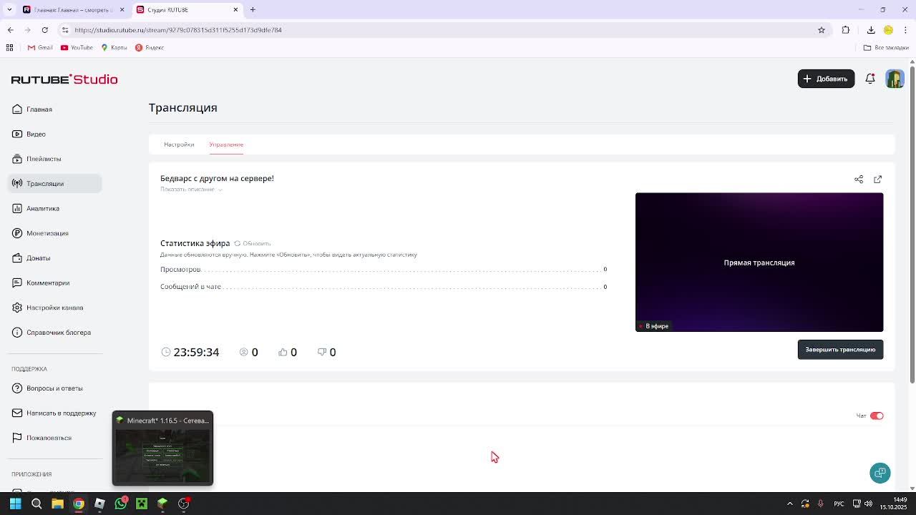Open the tab search dropdown arrow
Viewport: 916px width, 515px height.
(9, 9)
